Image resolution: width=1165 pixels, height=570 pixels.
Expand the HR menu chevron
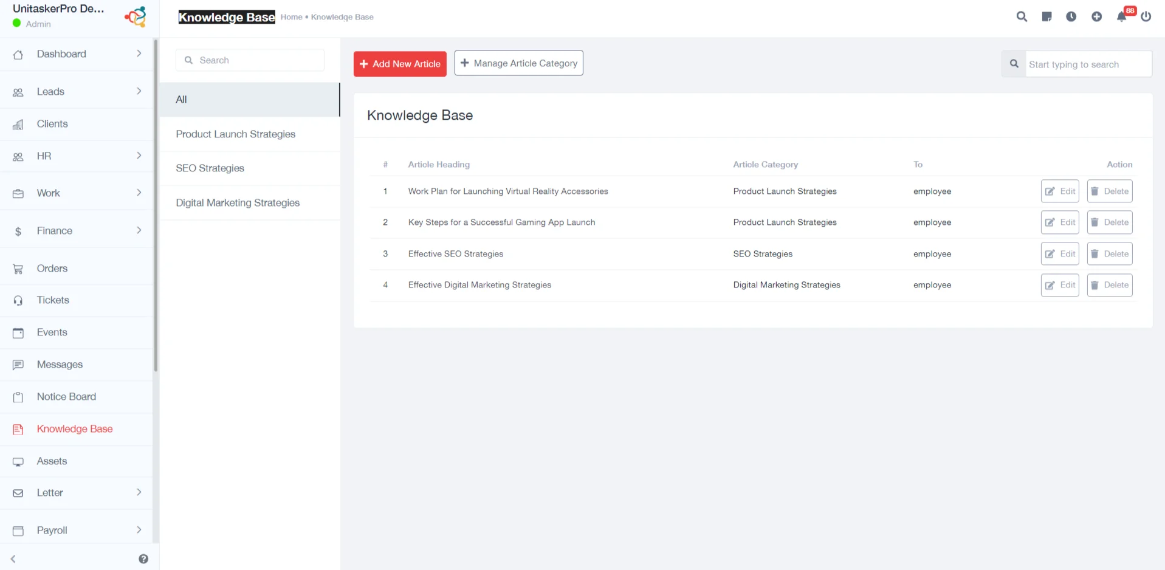pyautogui.click(x=139, y=156)
